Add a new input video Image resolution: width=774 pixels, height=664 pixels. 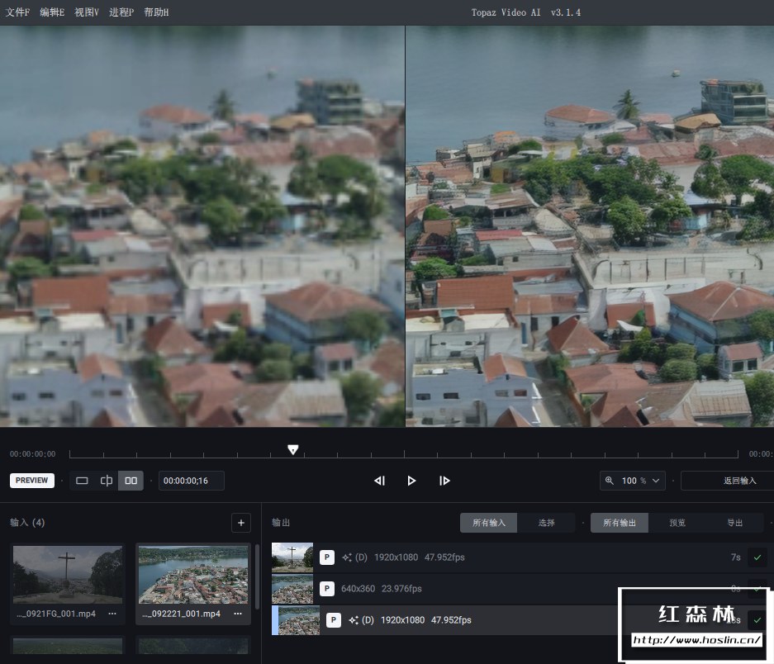click(x=241, y=522)
